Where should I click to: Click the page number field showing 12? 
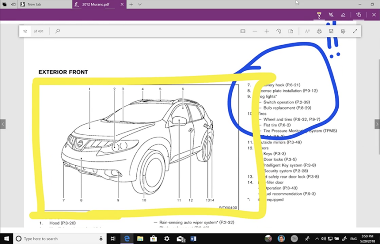point(25,31)
